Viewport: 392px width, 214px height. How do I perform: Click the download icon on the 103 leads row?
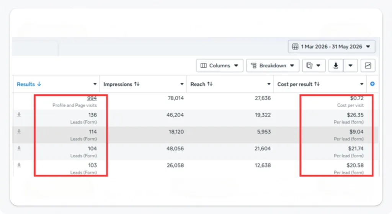(19, 165)
